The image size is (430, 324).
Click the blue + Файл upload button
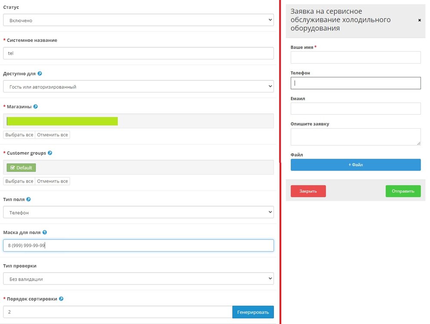point(355,165)
